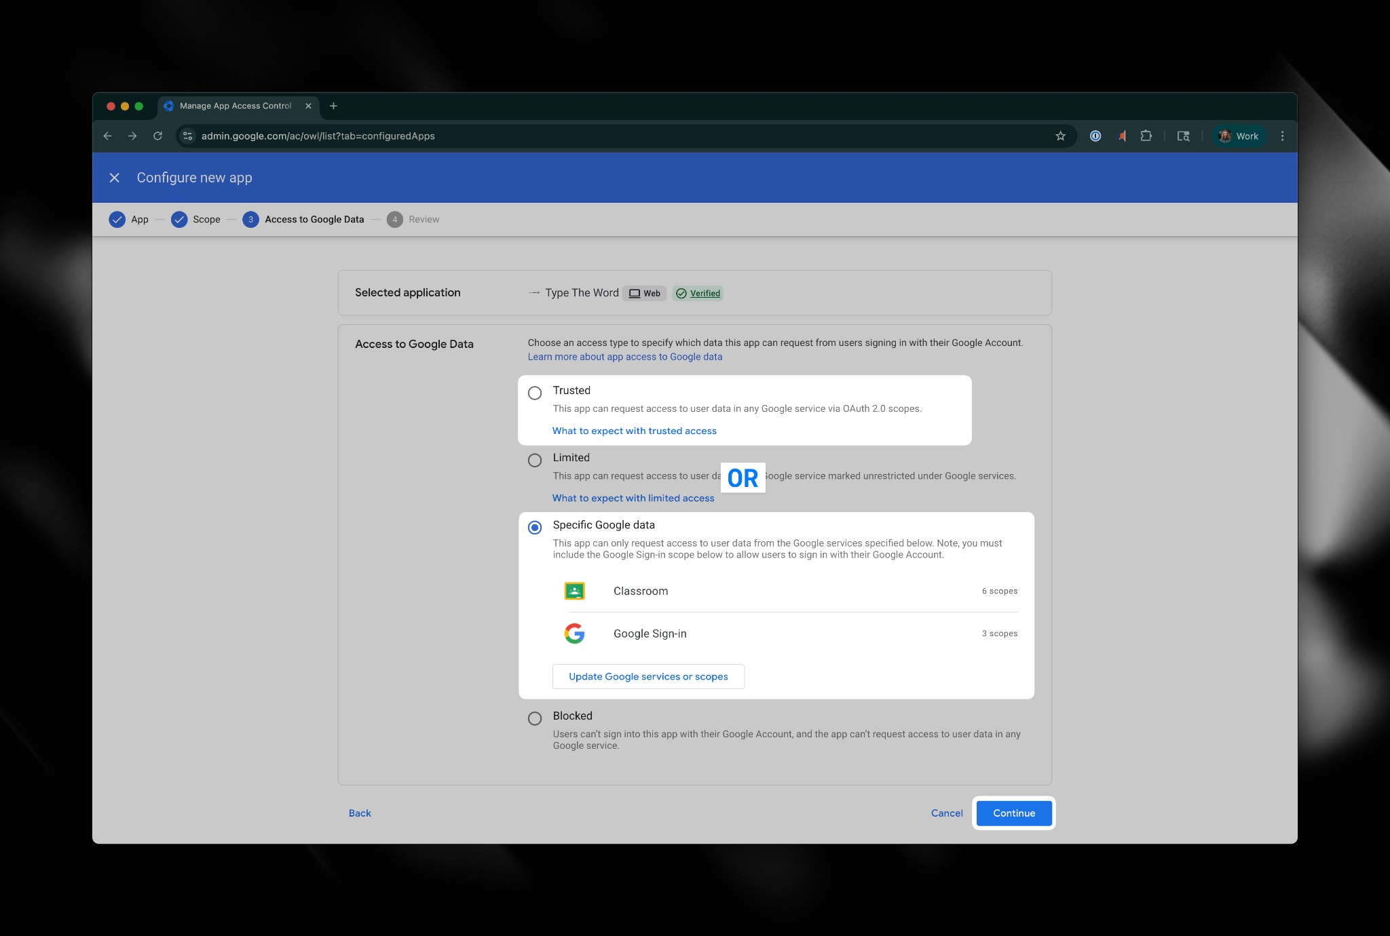Click the Classroom service icon
1390x936 pixels.
tap(574, 591)
